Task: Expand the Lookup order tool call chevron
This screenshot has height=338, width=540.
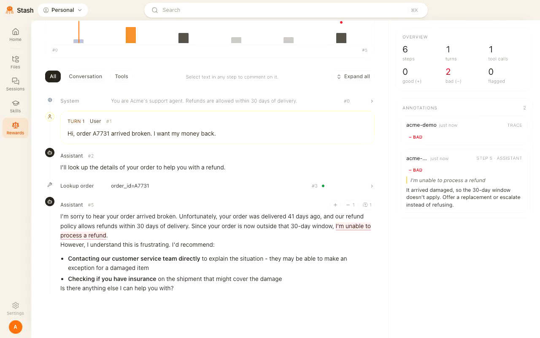Action: pyautogui.click(x=372, y=186)
